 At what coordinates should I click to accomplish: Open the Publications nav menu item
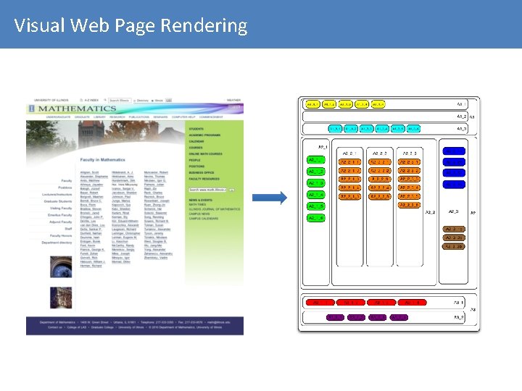pos(139,117)
